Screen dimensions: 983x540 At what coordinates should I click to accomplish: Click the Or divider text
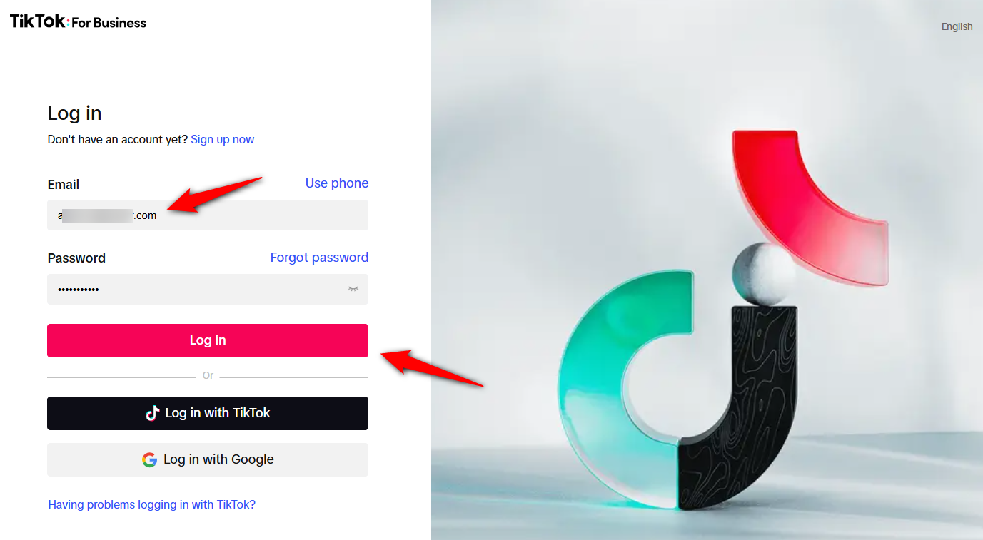208,375
